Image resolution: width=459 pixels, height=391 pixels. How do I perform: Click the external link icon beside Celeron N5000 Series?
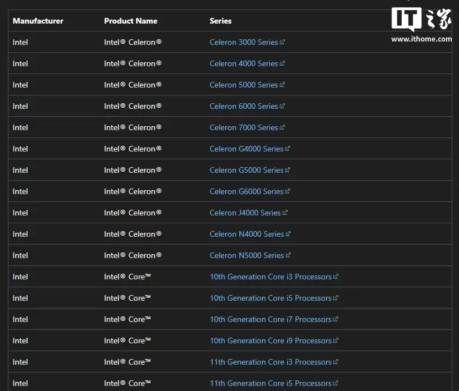(288, 255)
